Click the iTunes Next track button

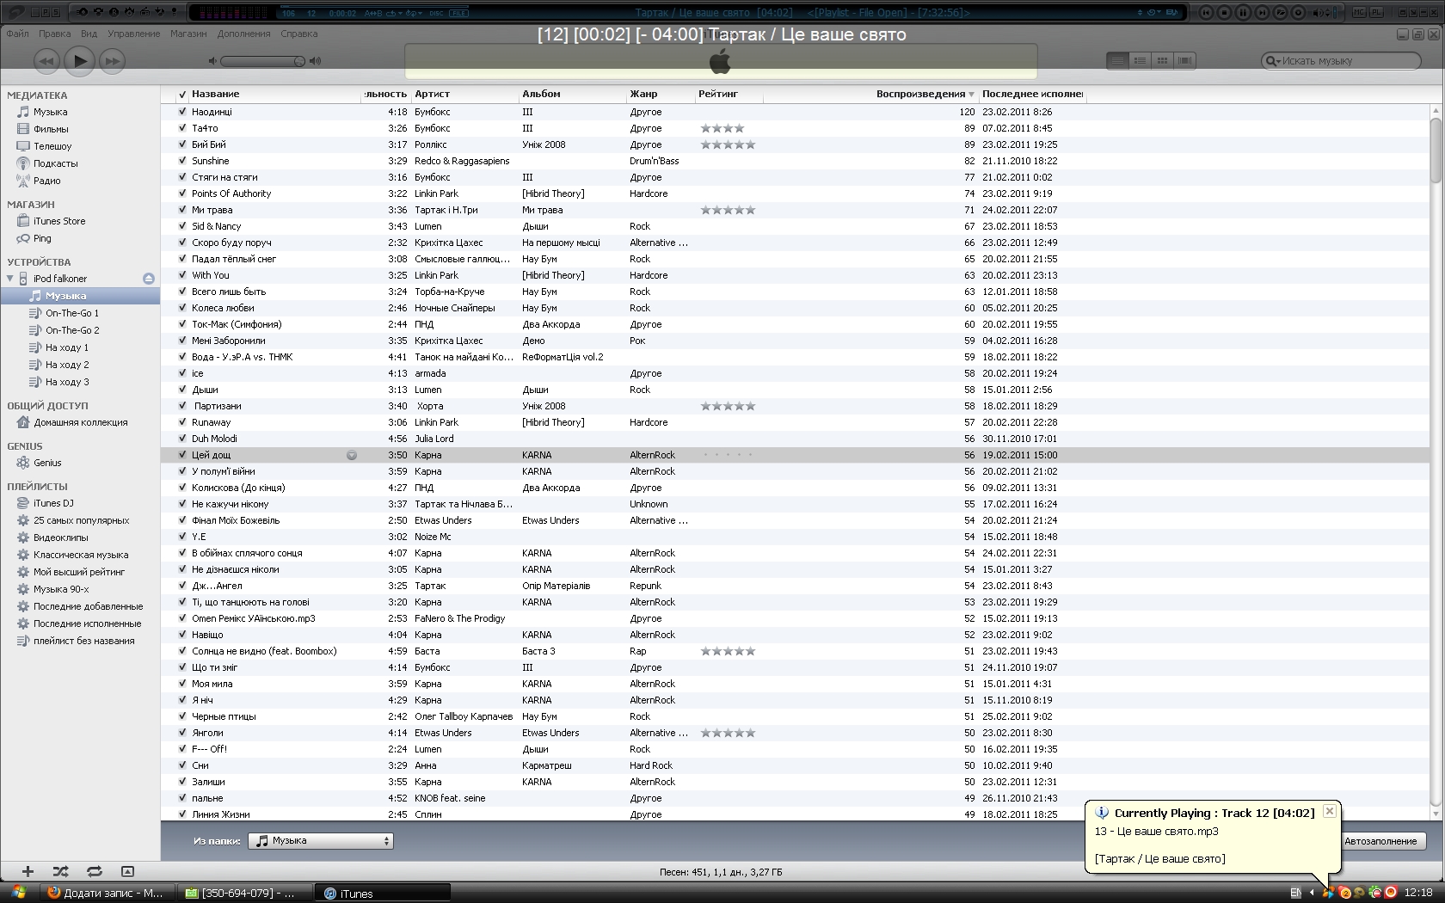(x=112, y=60)
